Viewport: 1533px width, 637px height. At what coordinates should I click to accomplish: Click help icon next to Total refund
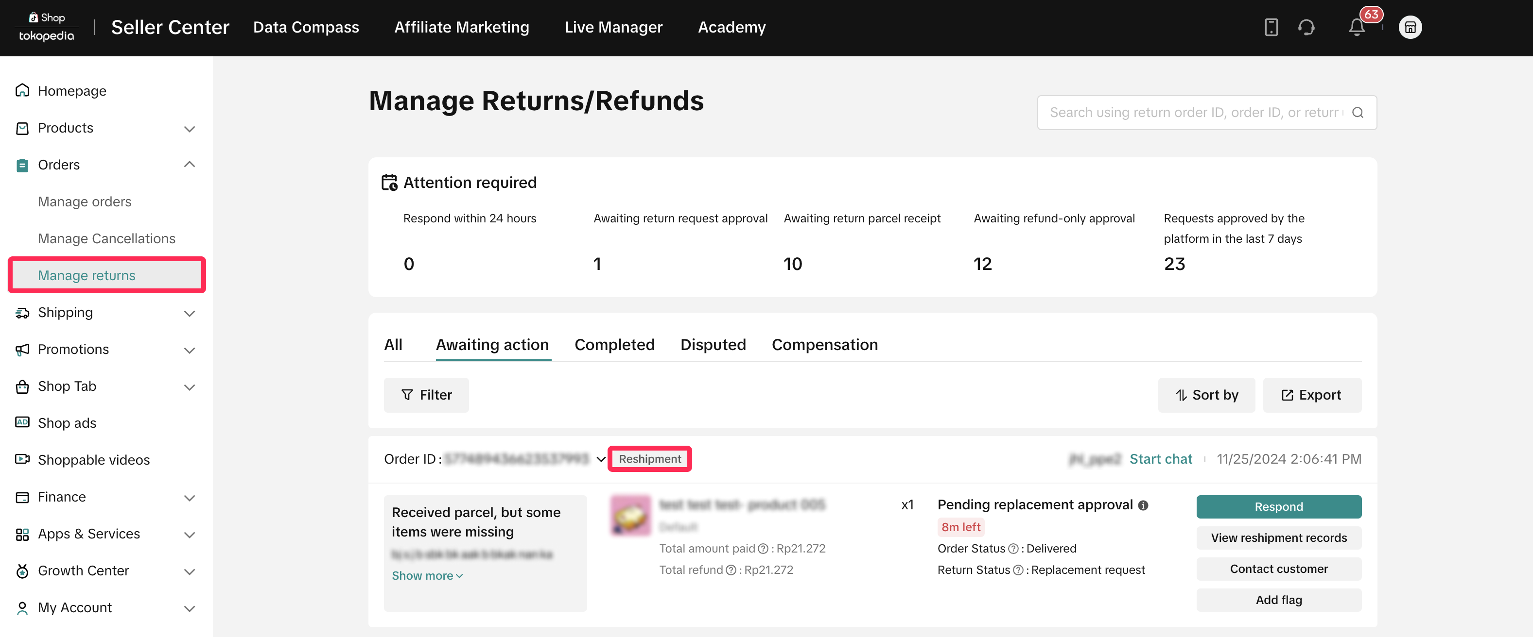(x=731, y=570)
